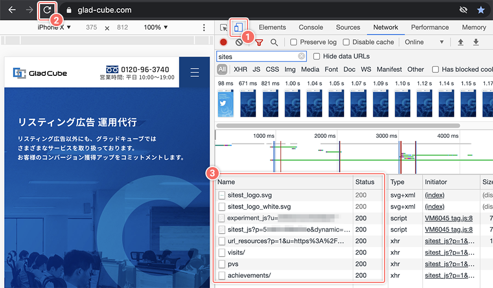493x288 pixels.
Task: Enable the Disable cache checkbox
Action: (346, 42)
